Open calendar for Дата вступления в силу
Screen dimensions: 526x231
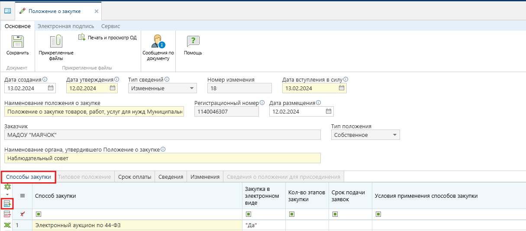pos(342,88)
